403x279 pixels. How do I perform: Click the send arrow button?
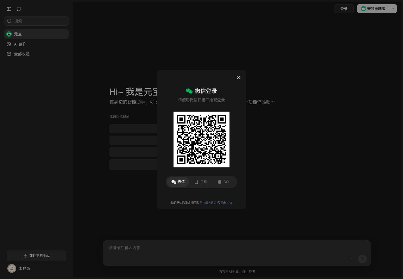click(362, 259)
